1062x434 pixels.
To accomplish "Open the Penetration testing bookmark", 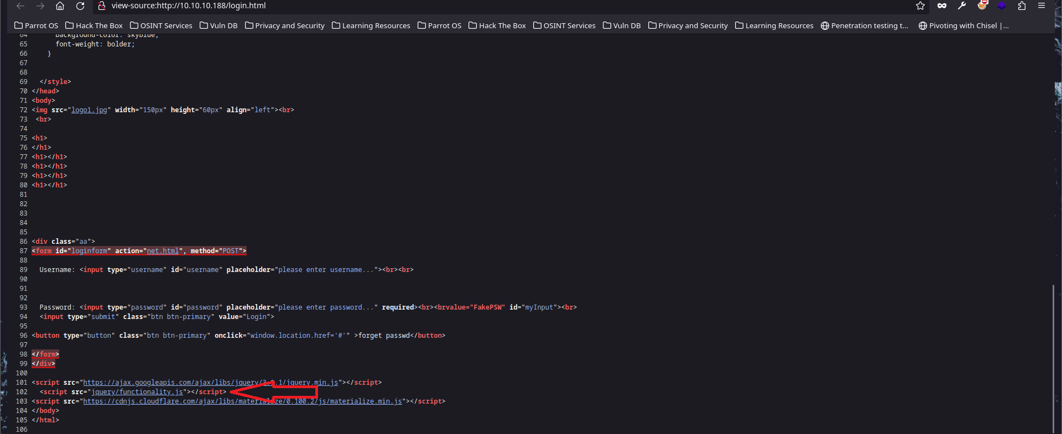I will [865, 25].
